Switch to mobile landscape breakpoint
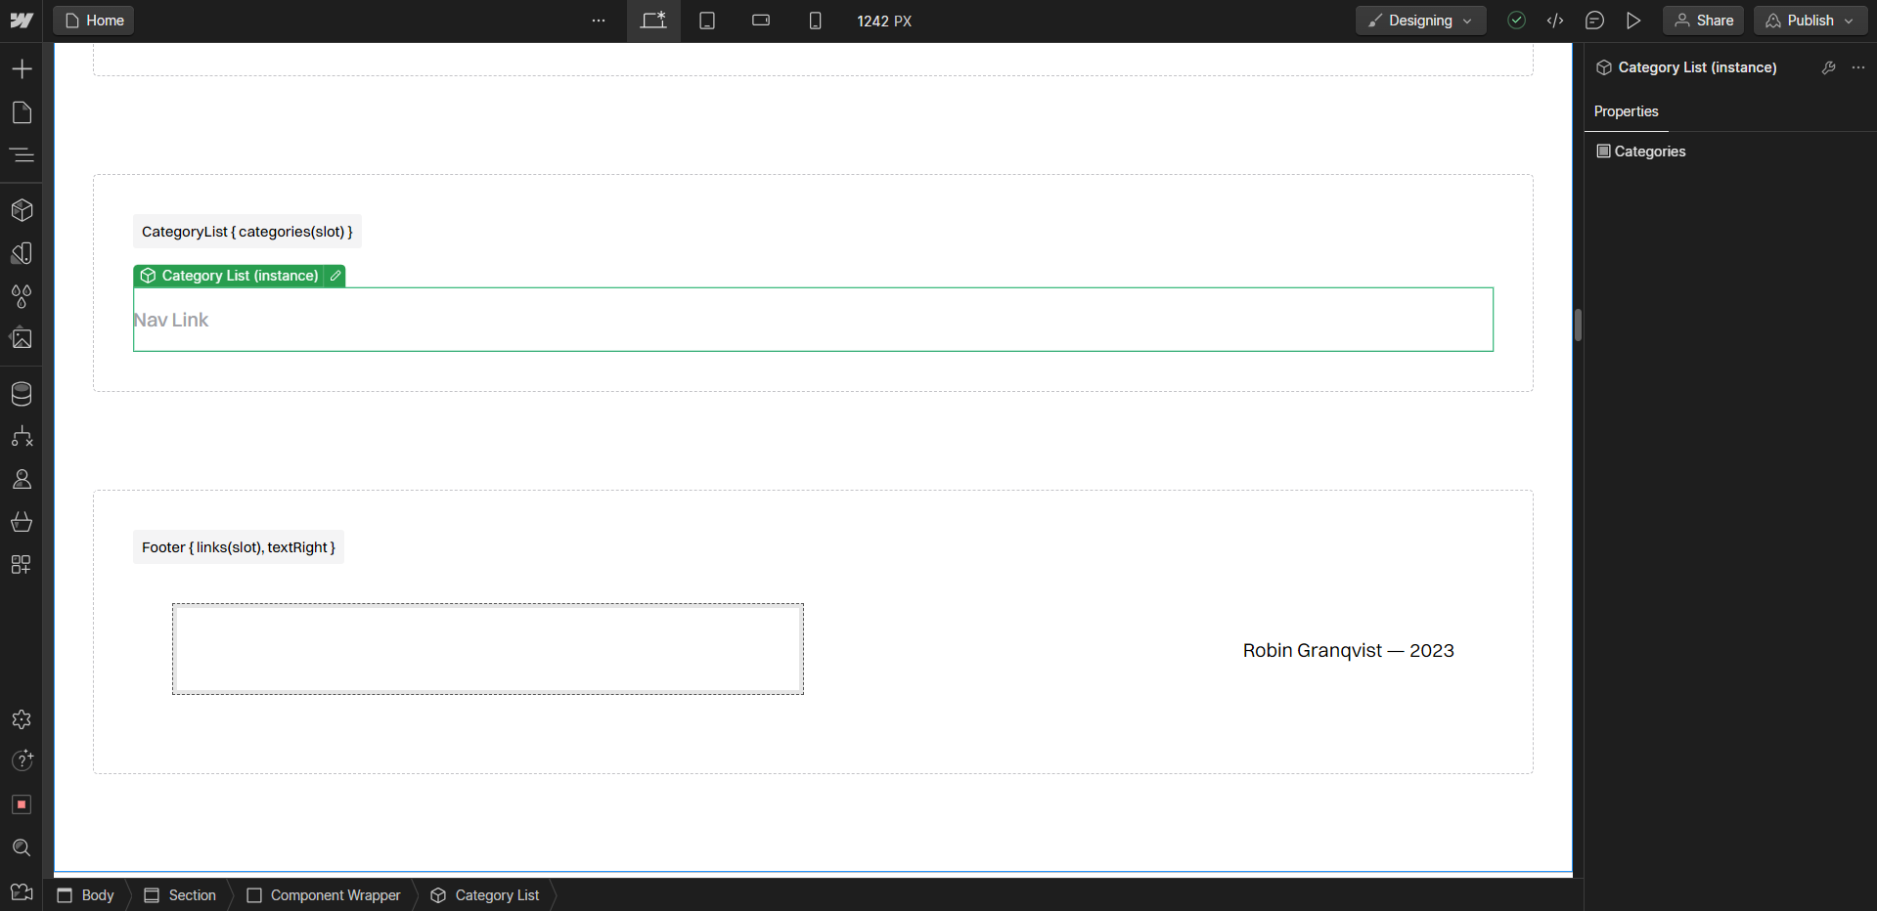The image size is (1877, 911). [x=760, y=20]
